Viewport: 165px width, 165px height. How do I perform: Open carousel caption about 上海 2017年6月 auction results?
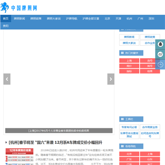59,131
